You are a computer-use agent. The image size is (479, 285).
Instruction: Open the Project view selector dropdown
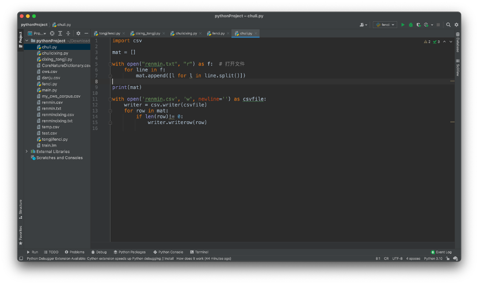click(x=37, y=33)
